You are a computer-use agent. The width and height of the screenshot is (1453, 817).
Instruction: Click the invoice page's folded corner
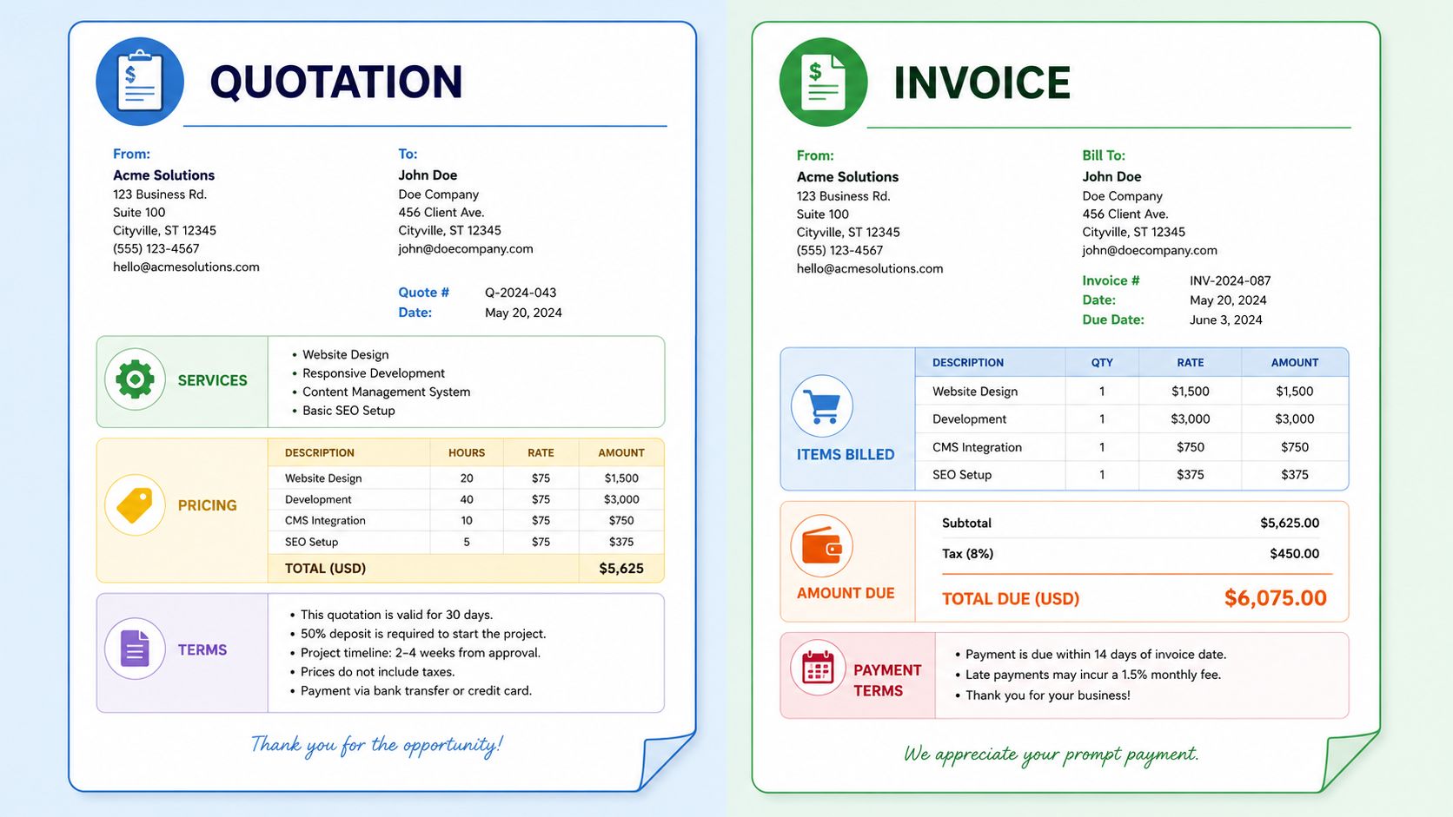click(x=1351, y=761)
